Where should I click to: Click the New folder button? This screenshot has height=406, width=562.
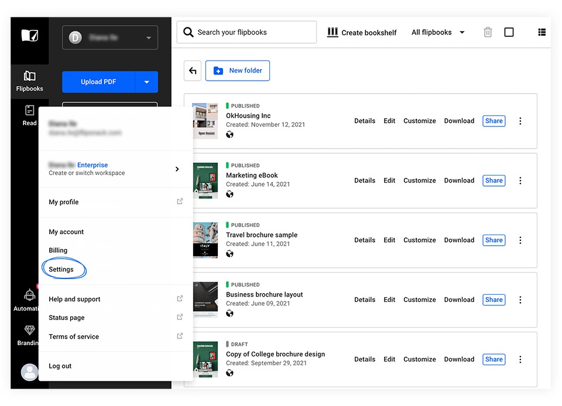[238, 71]
